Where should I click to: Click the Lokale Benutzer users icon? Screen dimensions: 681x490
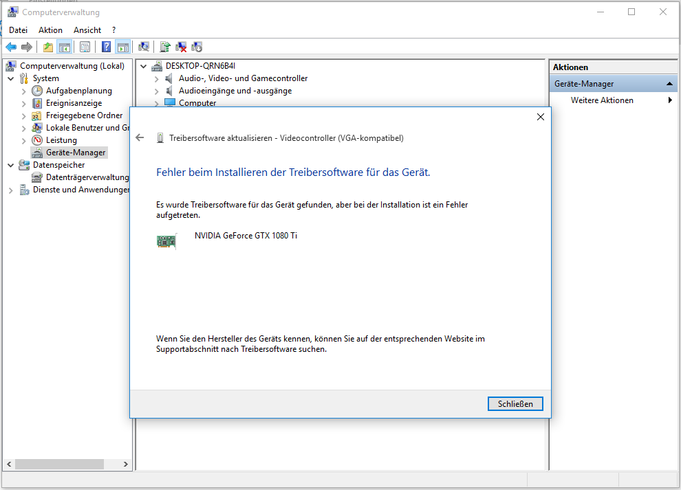37,128
